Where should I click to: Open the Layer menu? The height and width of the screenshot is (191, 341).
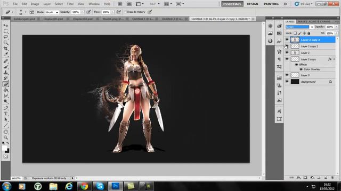[x=47, y=4]
